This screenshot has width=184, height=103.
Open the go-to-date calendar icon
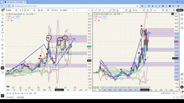coord(35,93)
